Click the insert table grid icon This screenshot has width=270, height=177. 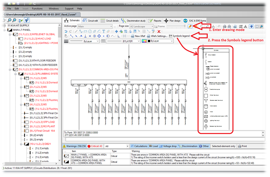pos(144,31)
